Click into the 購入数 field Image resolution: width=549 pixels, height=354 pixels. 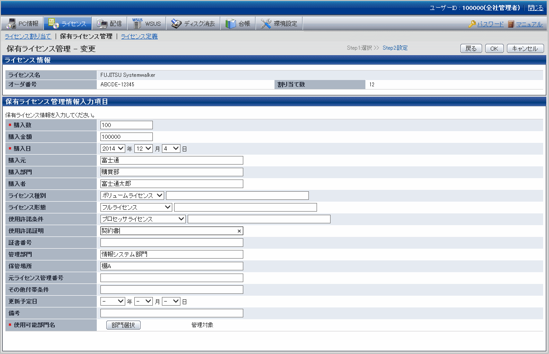127,125
